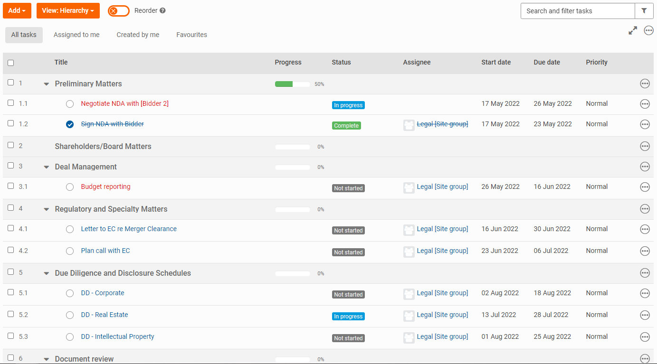Open the Plan call with EC task

tap(105, 251)
